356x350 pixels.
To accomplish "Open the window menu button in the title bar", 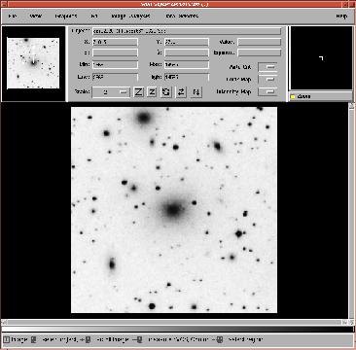I will point(4,4).
